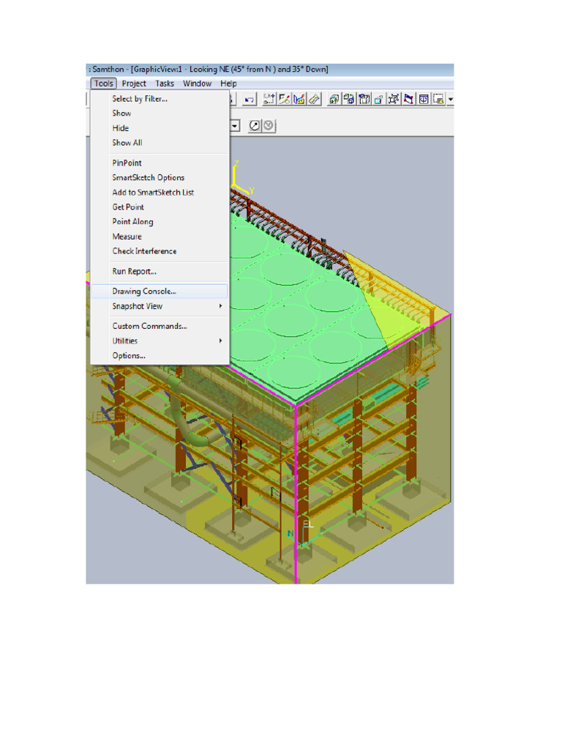
Task: Click the circle with arrow icon
Action: pos(255,126)
